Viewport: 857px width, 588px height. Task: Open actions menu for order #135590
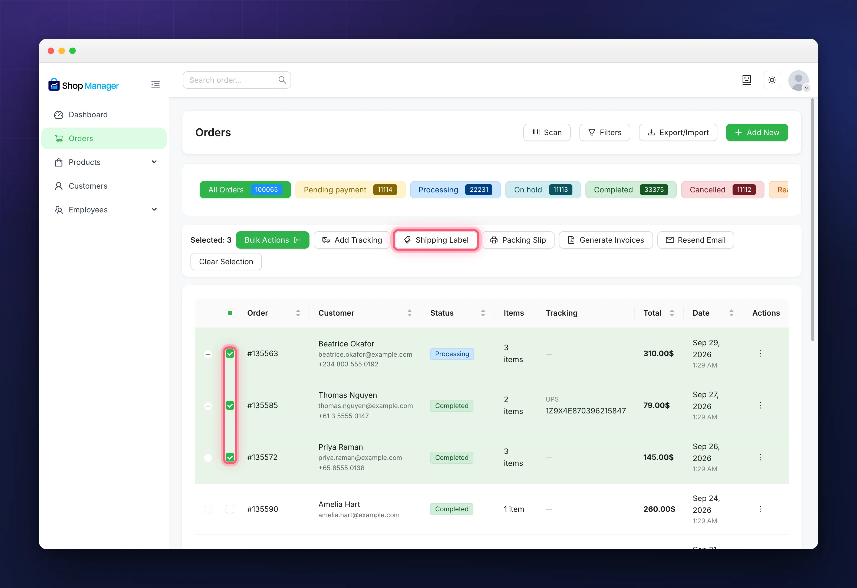pyautogui.click(x=760, y=509)
